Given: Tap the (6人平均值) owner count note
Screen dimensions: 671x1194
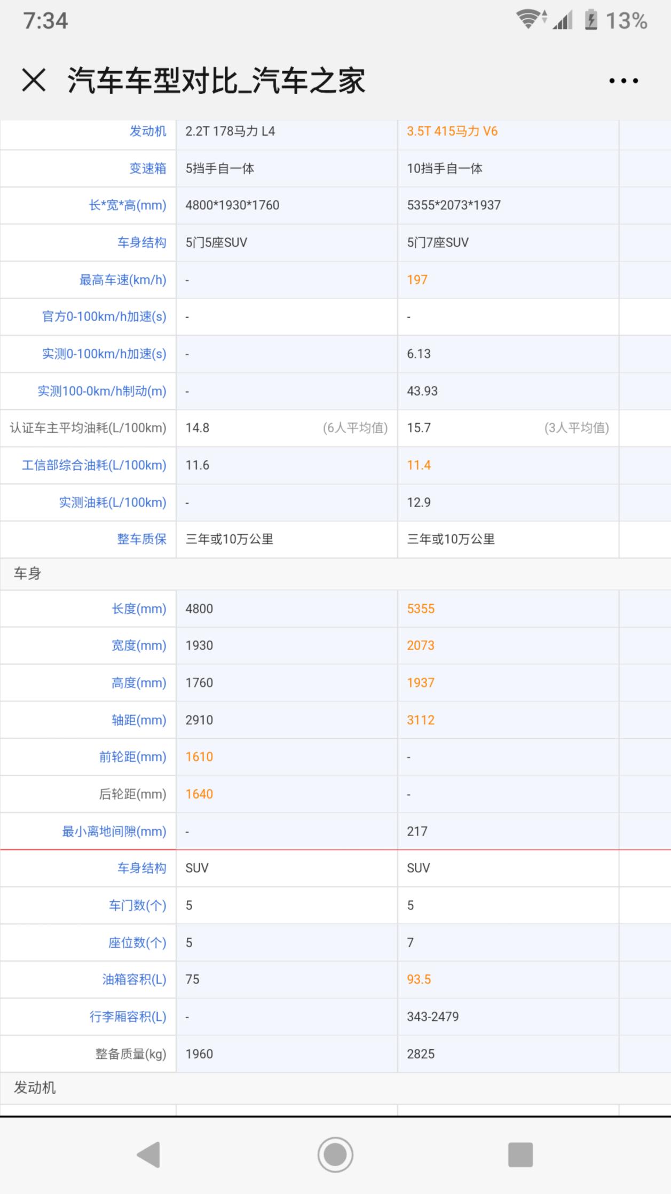Looking at the screenshot, I should coord(355,428).
